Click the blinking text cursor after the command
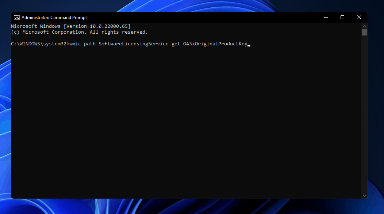 click(x=249, y=45)
